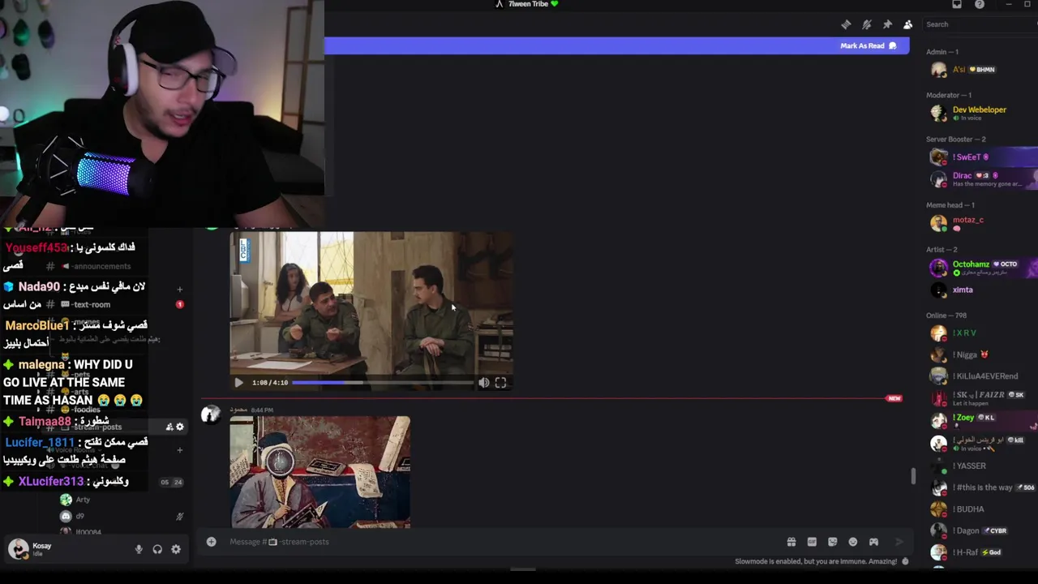Open member ximta profile

coord(963,290)
